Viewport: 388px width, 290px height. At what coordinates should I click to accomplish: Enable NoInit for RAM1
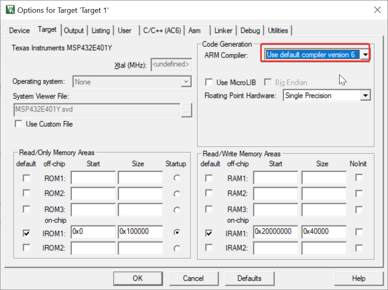(x=358, y=178)
